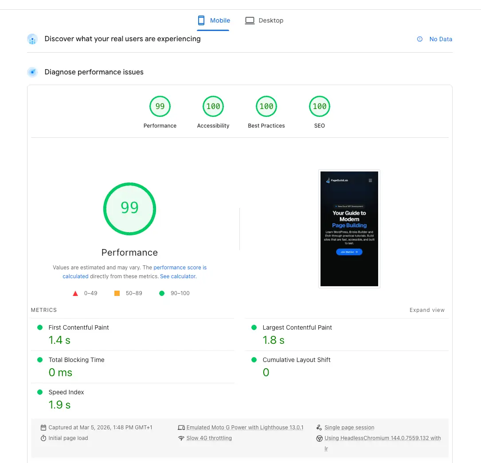Click the 99 Performance score gauge
This screenshot has width=481, height=463.
tap(129, 209)
